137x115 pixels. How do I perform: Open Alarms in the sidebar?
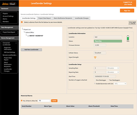coord(5,19)
